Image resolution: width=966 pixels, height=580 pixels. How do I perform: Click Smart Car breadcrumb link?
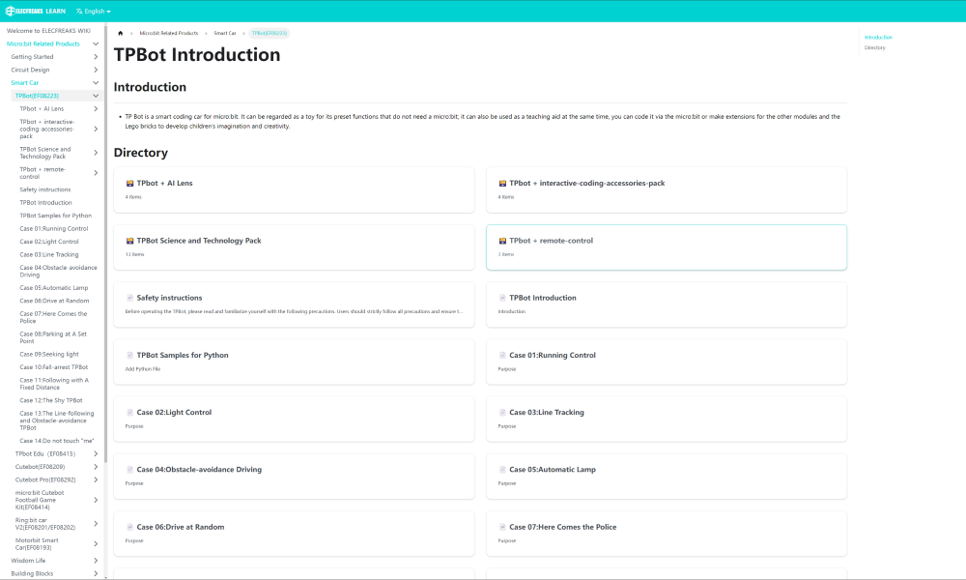click(x=224, y=33)
